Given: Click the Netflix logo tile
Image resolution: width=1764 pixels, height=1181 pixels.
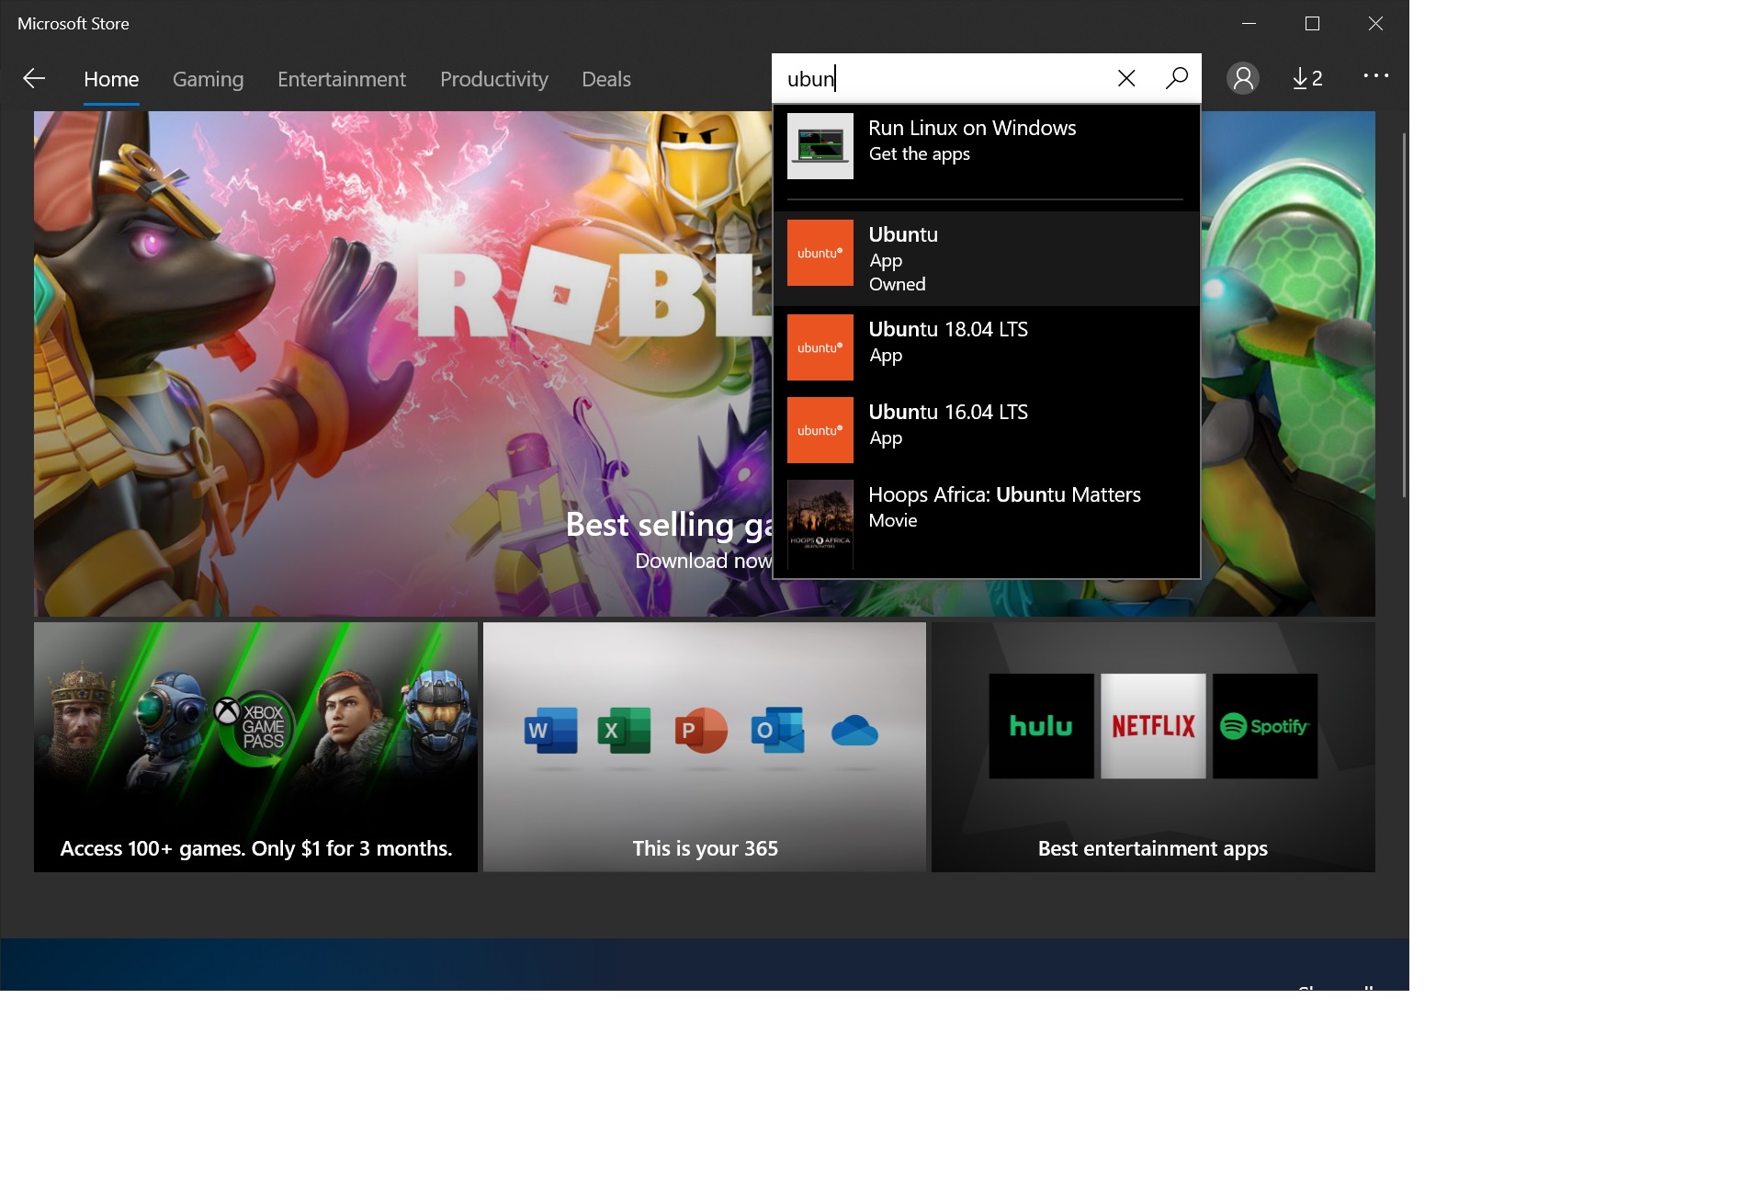Looking at the screenshot, I should coord(1153,726).
